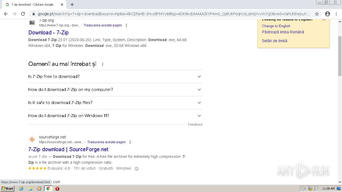Image resolution: width=342 pixels, height=192 pixels.
Task: Send Feedback on the questions box
Action: pyautogui.click(x=195, y=125)
